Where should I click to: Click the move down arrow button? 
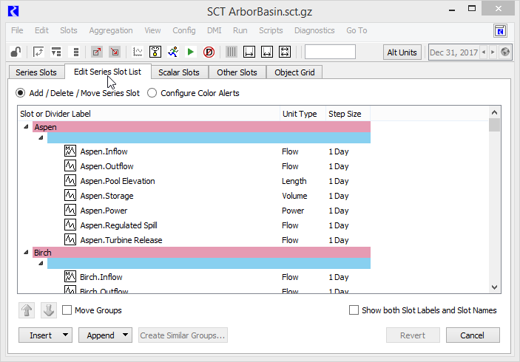49,310
